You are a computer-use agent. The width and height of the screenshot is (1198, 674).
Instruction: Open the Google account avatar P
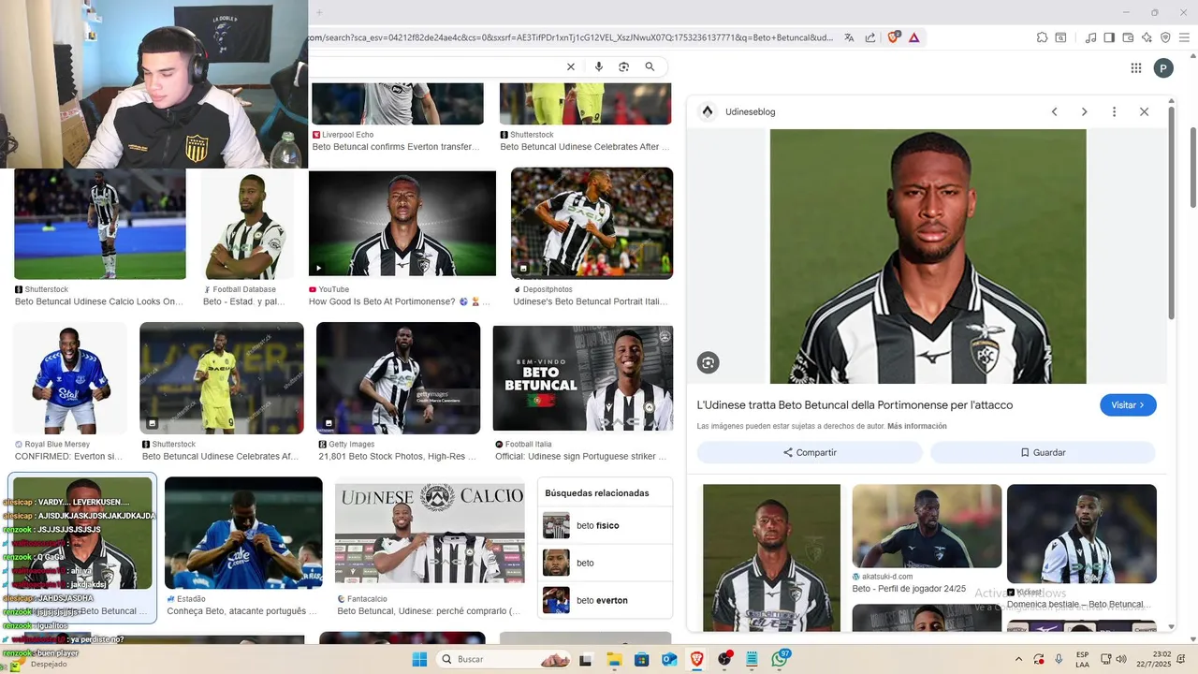tap(1163, 67)
